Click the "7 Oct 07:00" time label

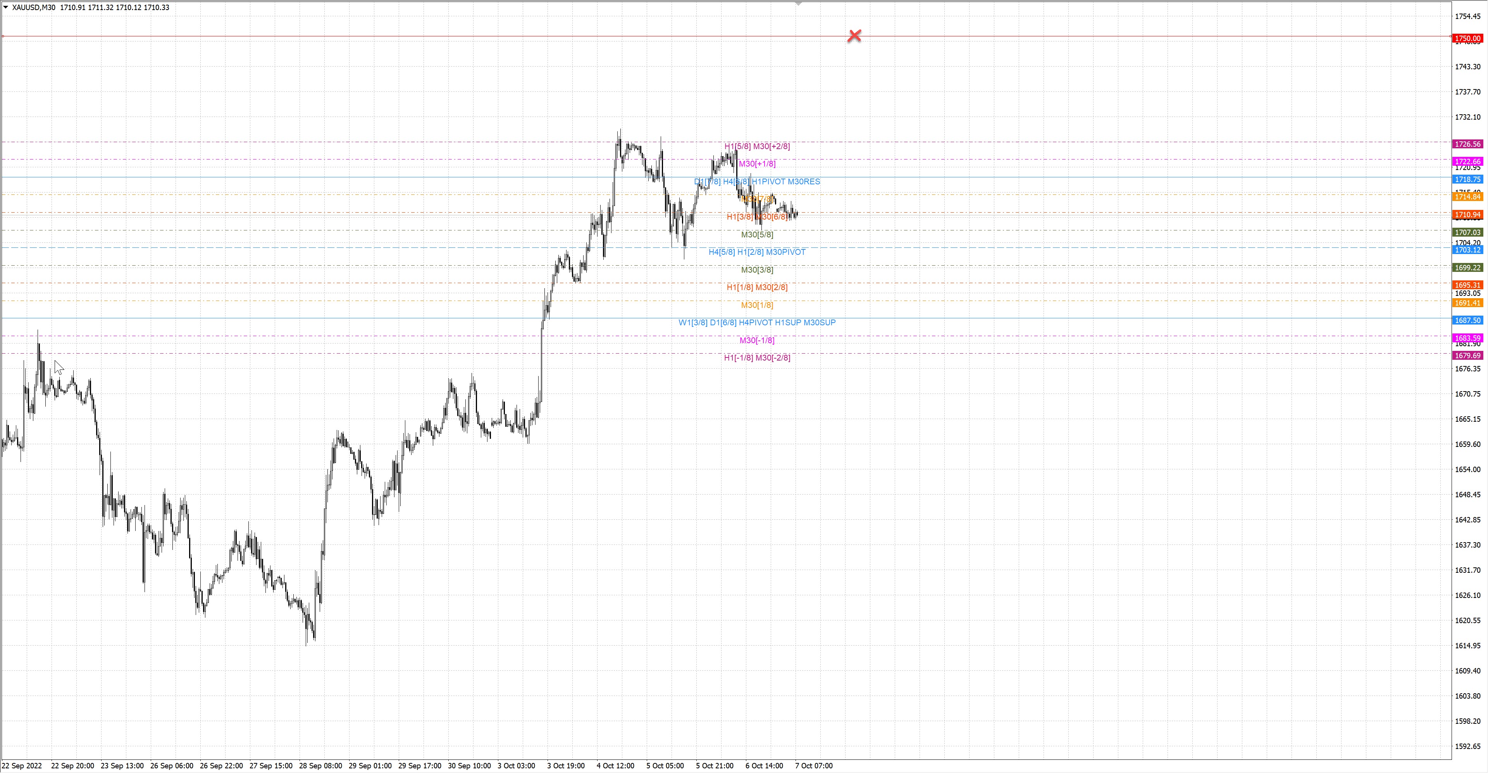coord(813,766)
